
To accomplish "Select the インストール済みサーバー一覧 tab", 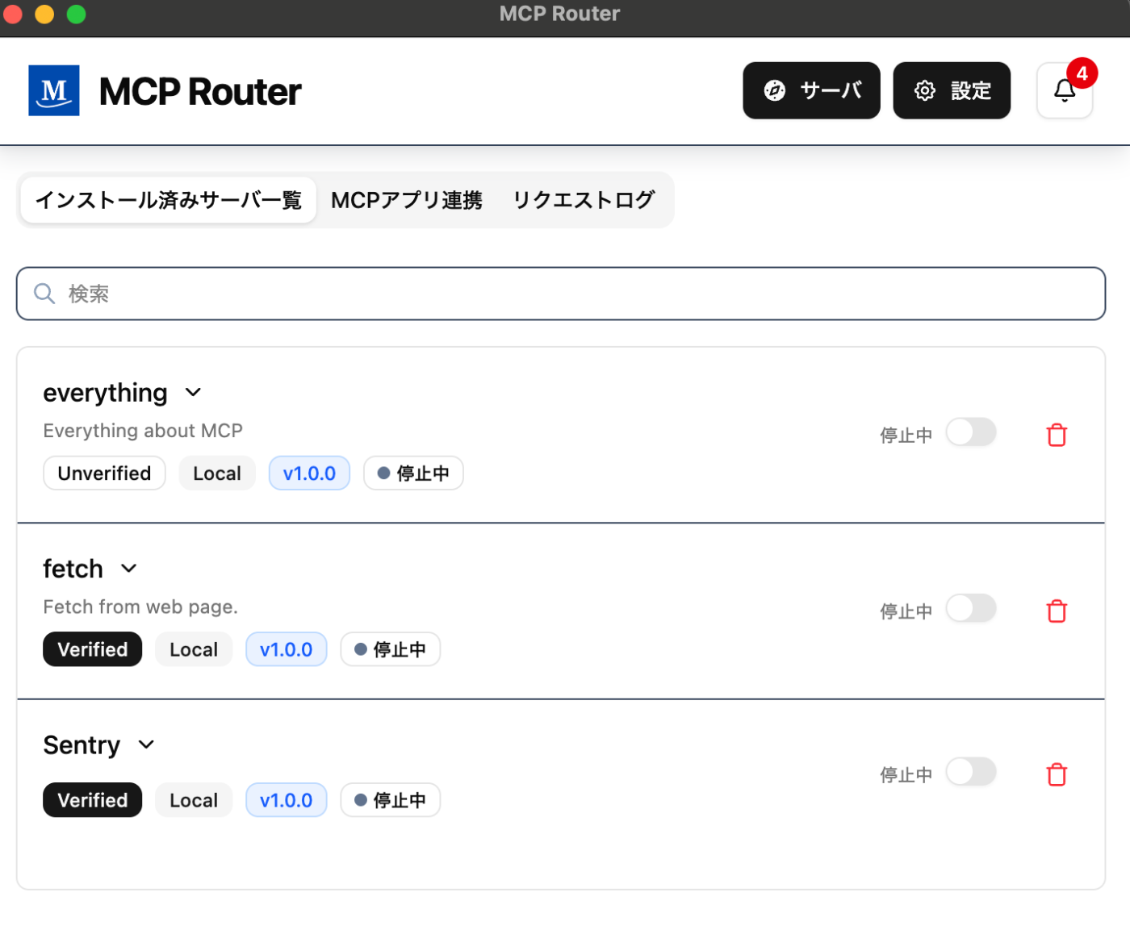I will point(169,200).
